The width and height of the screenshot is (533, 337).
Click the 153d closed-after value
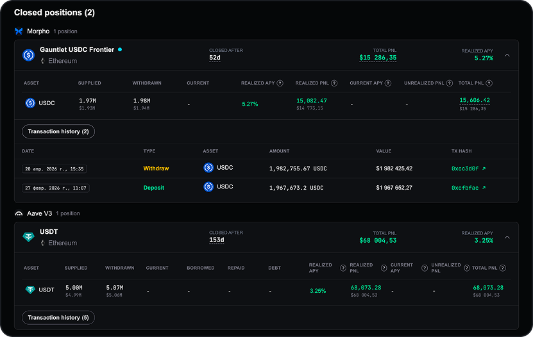(x=217, y=240)
